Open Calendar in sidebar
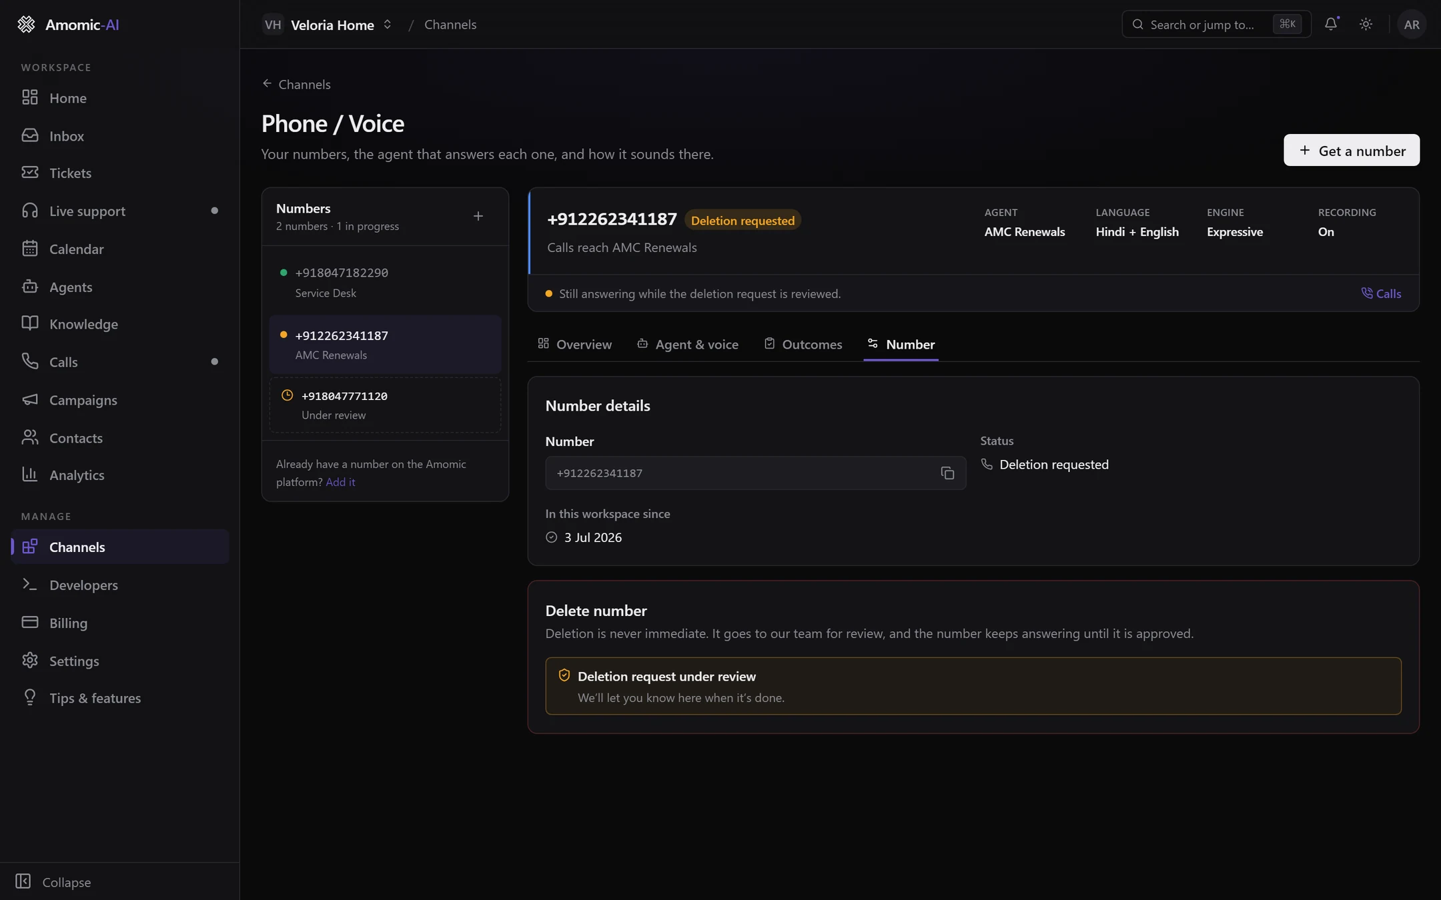This screenshot has height=900, width=1441. [120, 249]
